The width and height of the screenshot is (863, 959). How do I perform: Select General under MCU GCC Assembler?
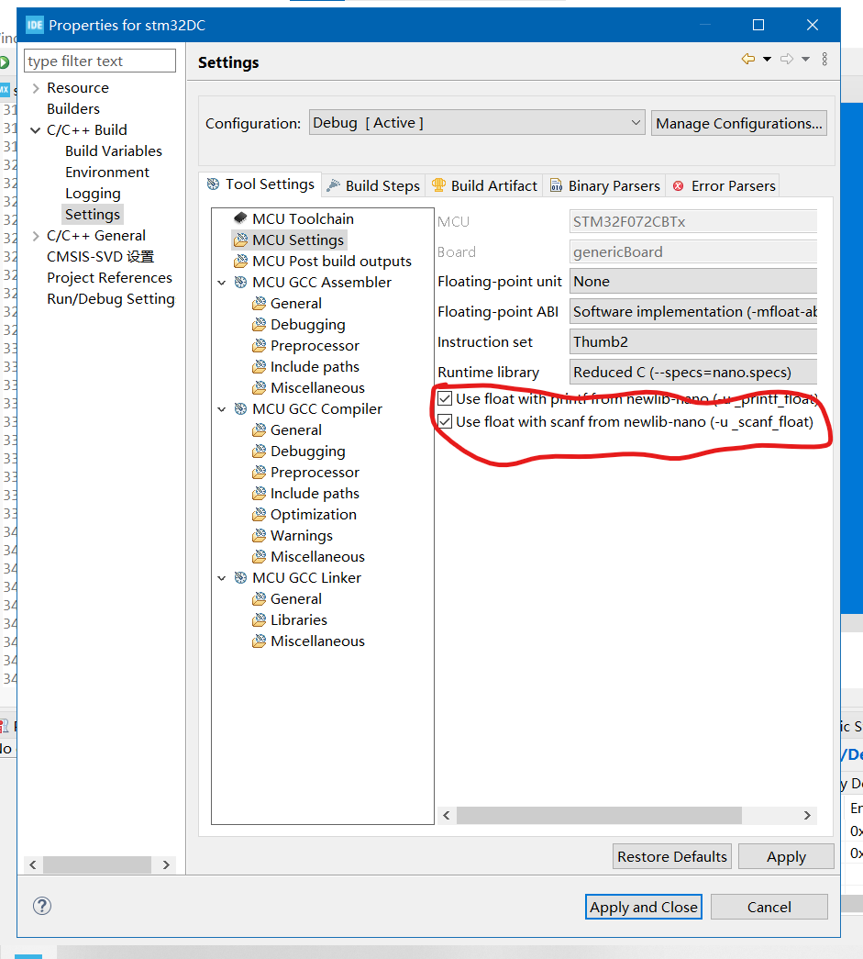tap(296, 304)
